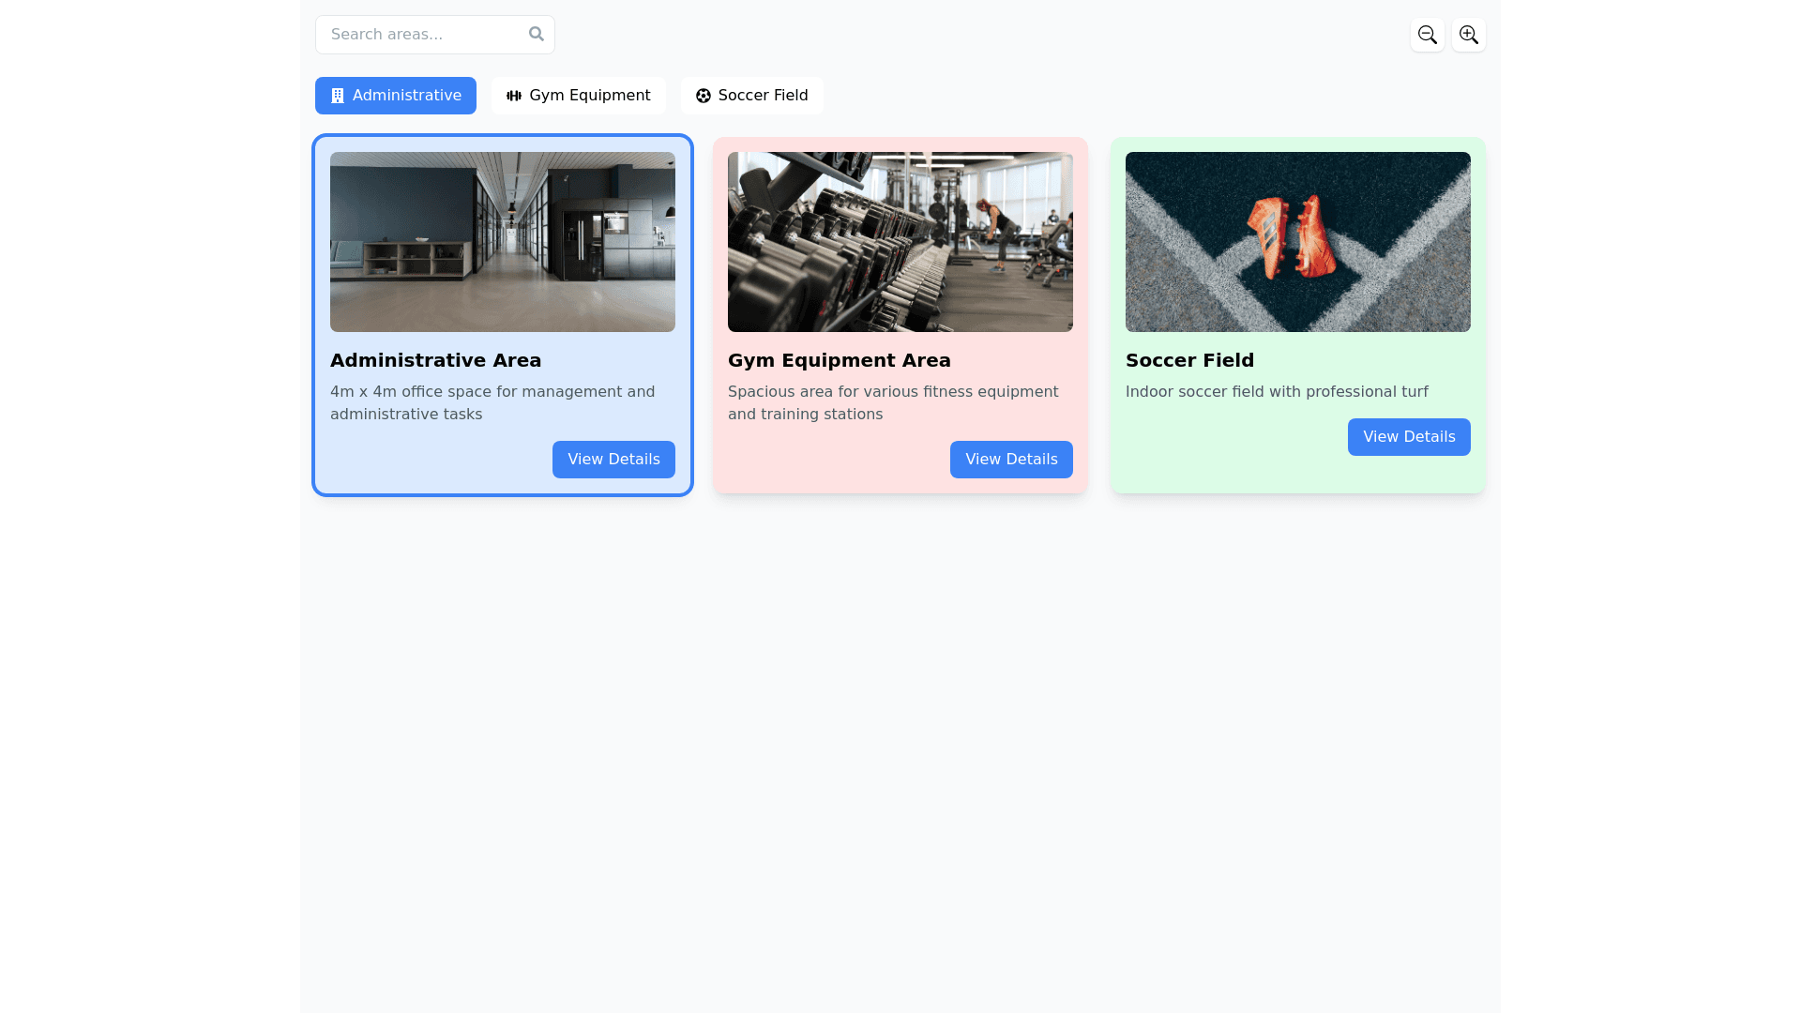Click the search magnifier icon
This screenshot has width=1801, height=1013.
click(536, 34)
